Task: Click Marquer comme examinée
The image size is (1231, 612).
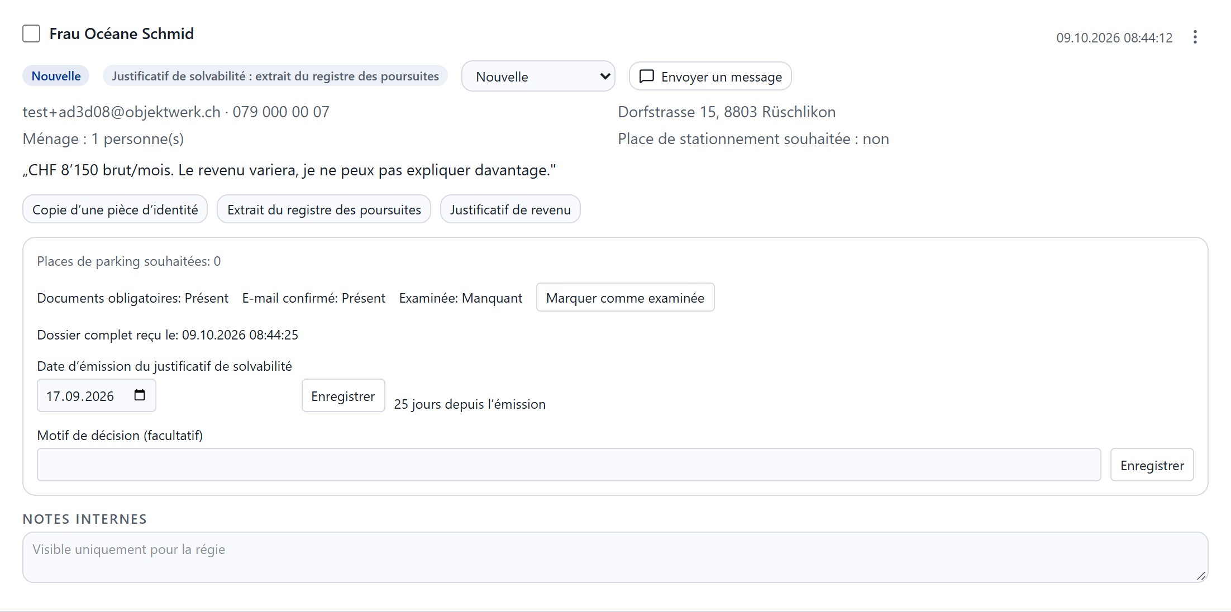Action: coord(625,298)
